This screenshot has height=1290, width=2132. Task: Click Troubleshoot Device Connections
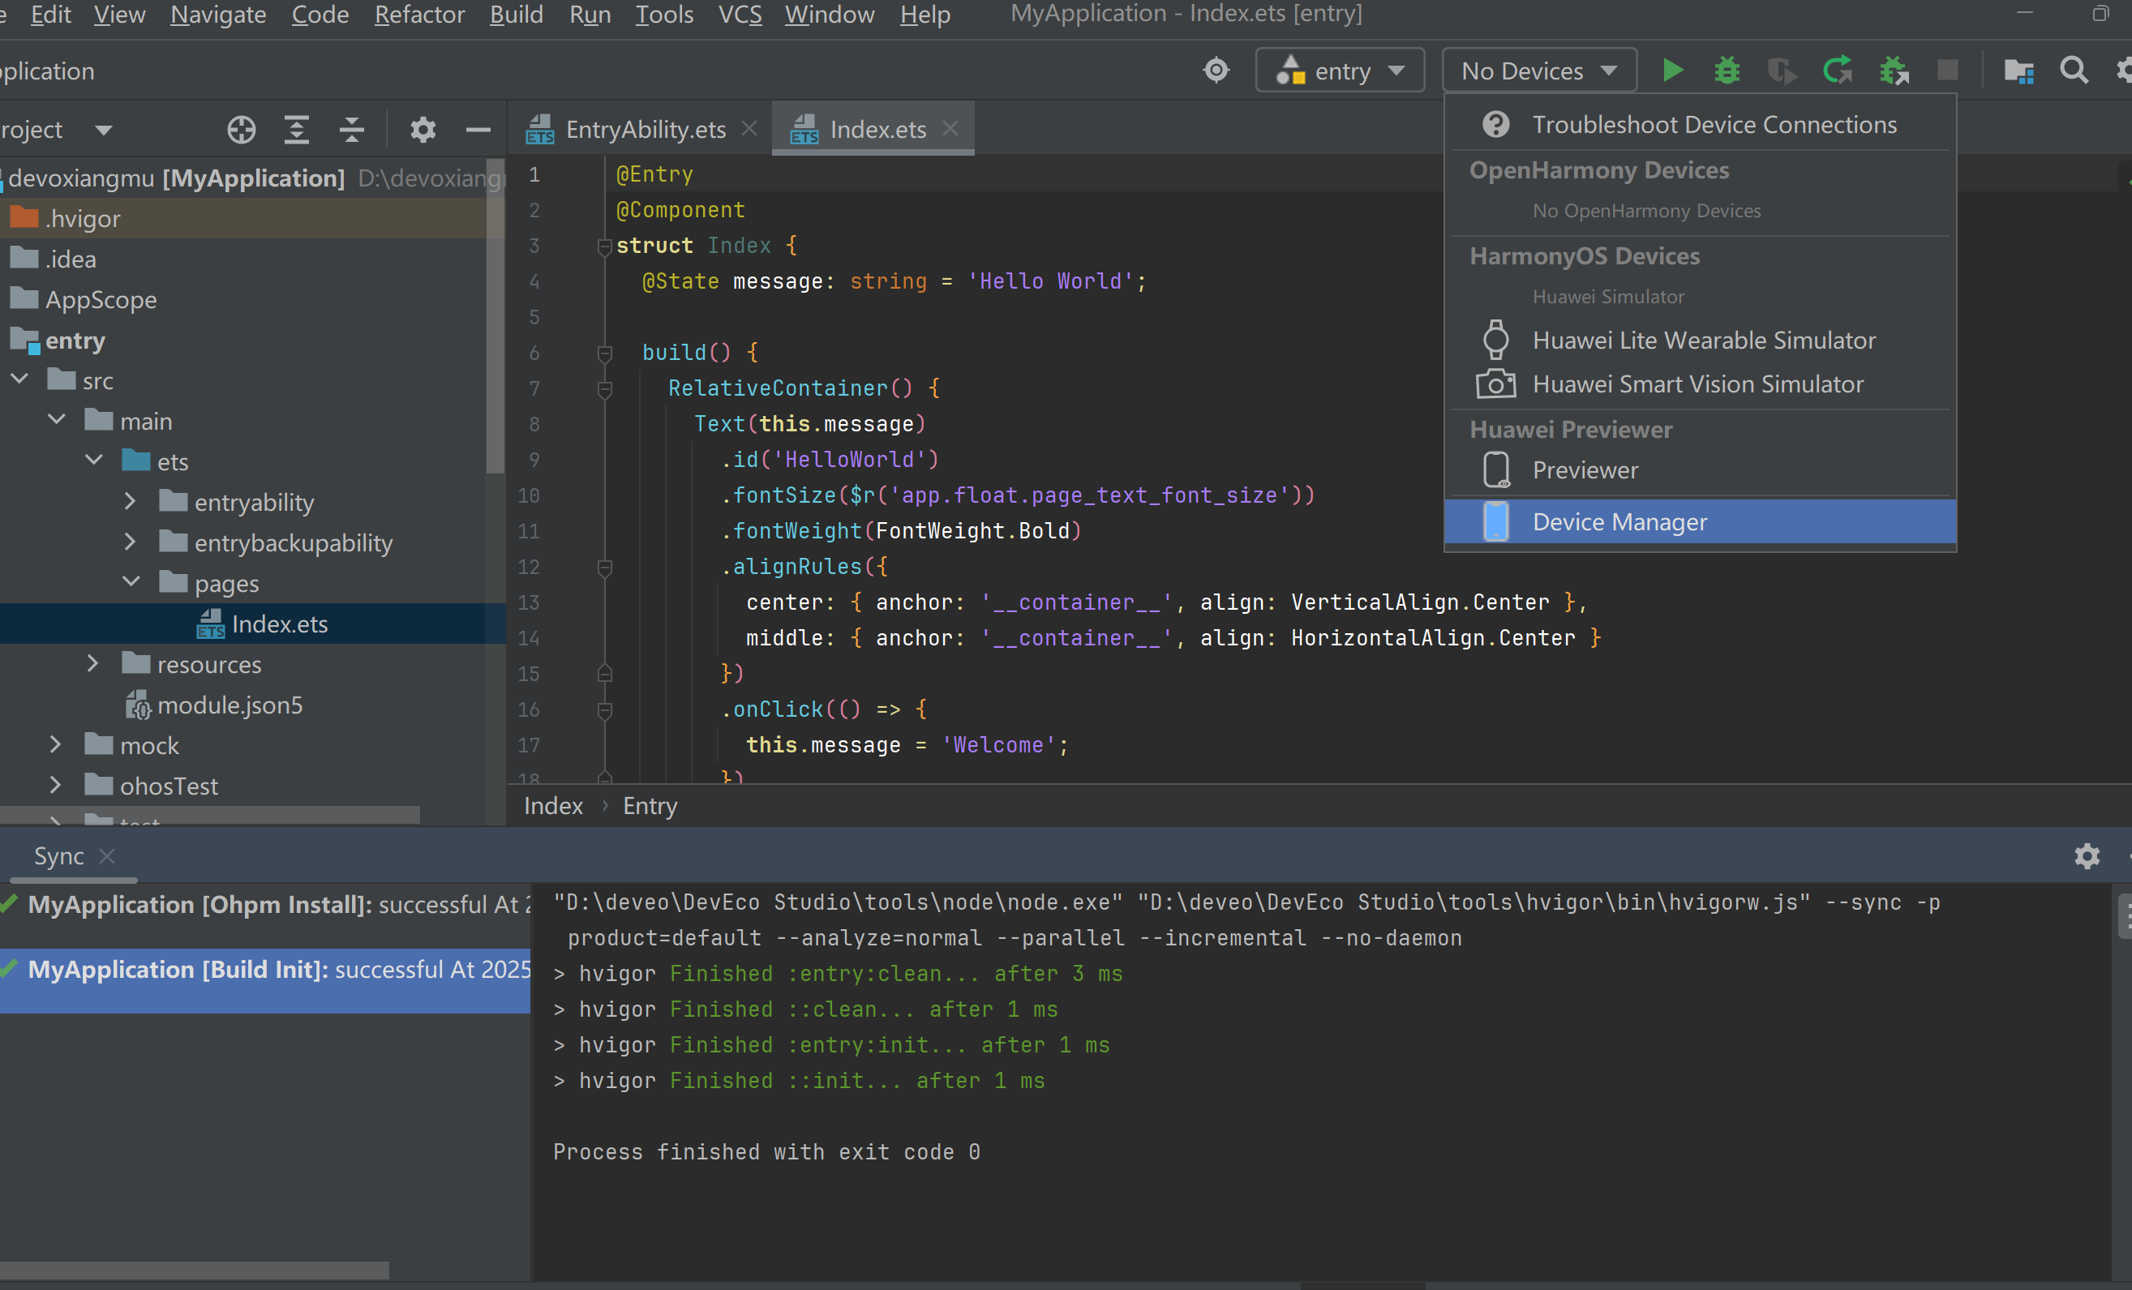click(1714, 125)
